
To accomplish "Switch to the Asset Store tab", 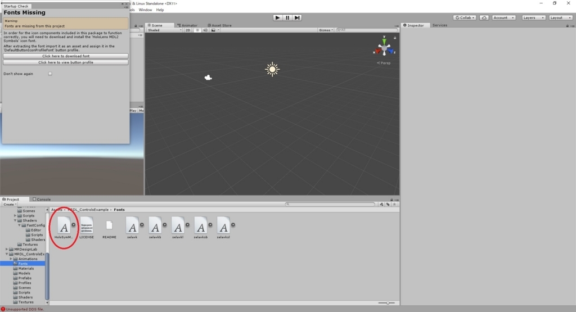I will coord(219,25).
